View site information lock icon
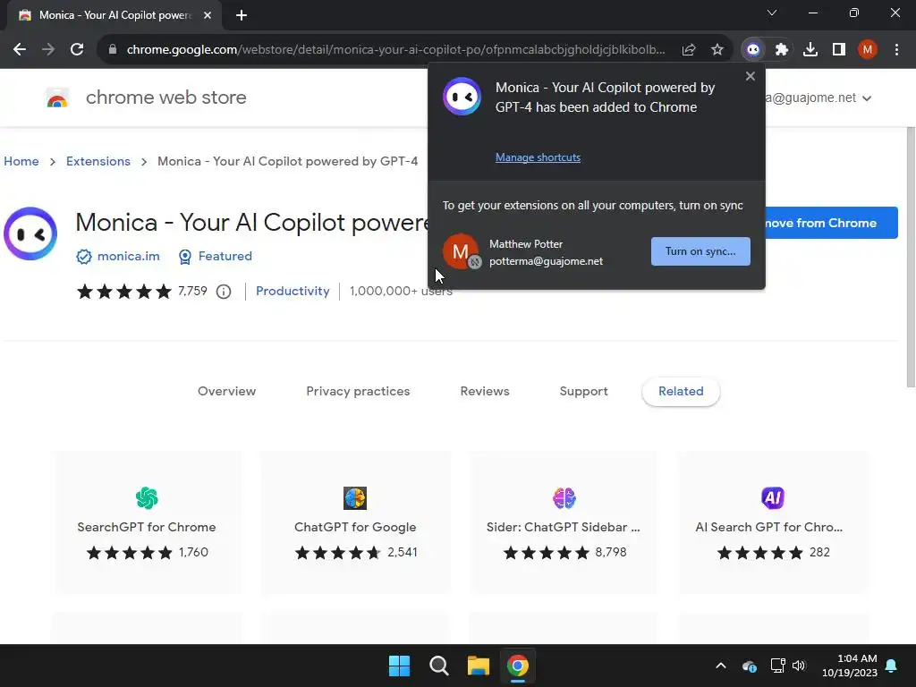The image size is (916, 687). coord(113,50)
